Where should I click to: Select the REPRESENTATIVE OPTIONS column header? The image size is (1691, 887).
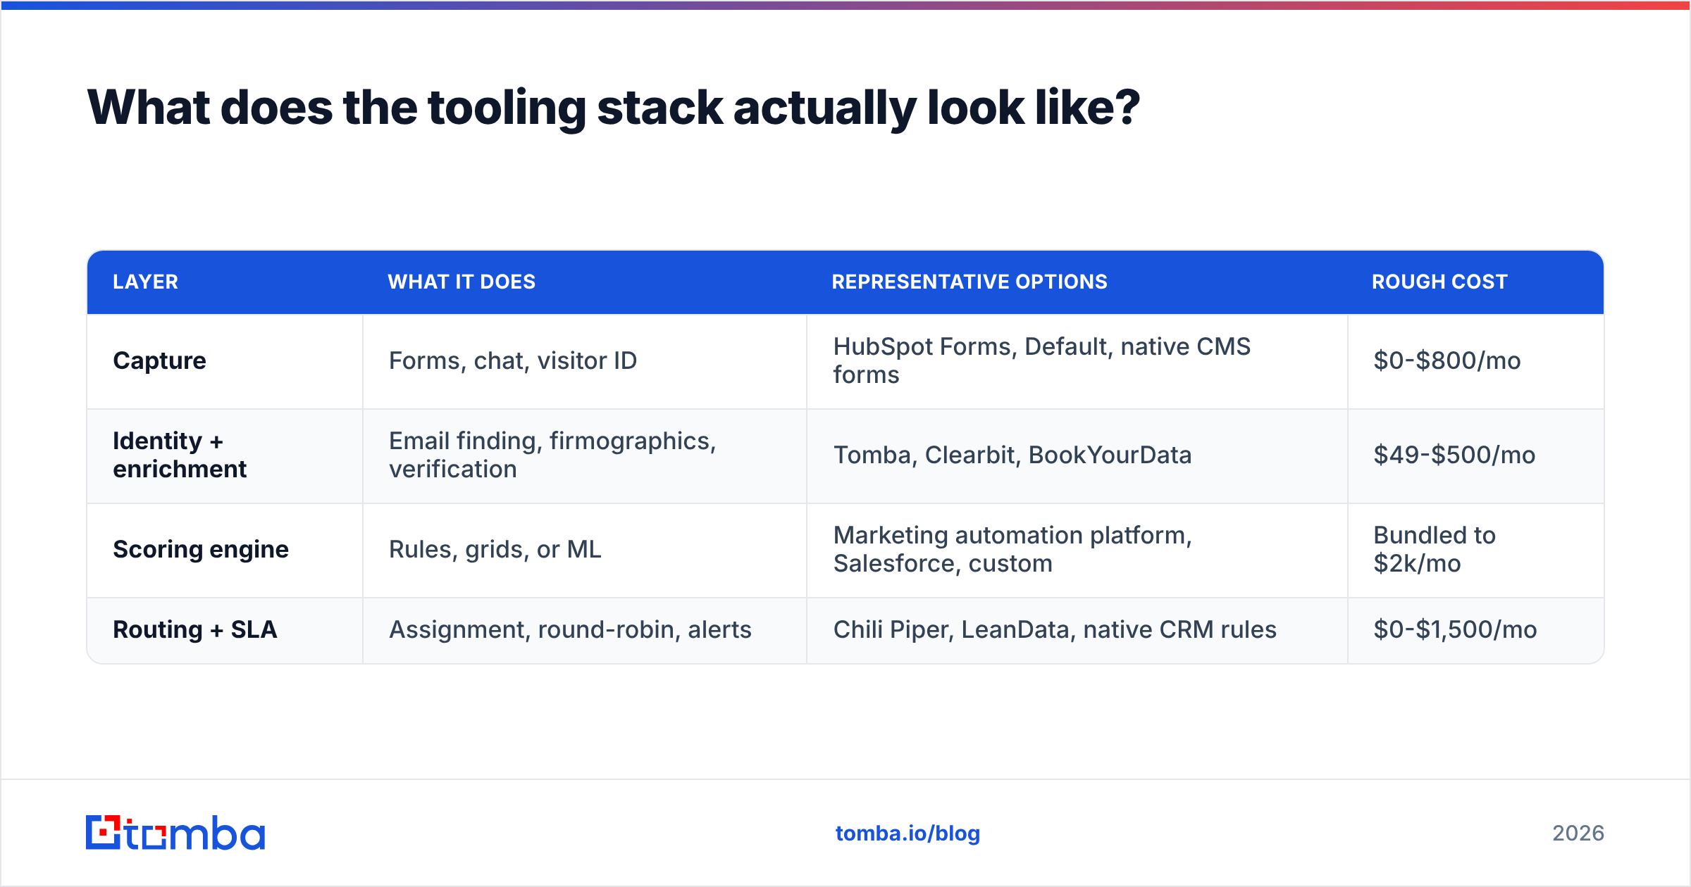click(x=1077, y=282)
